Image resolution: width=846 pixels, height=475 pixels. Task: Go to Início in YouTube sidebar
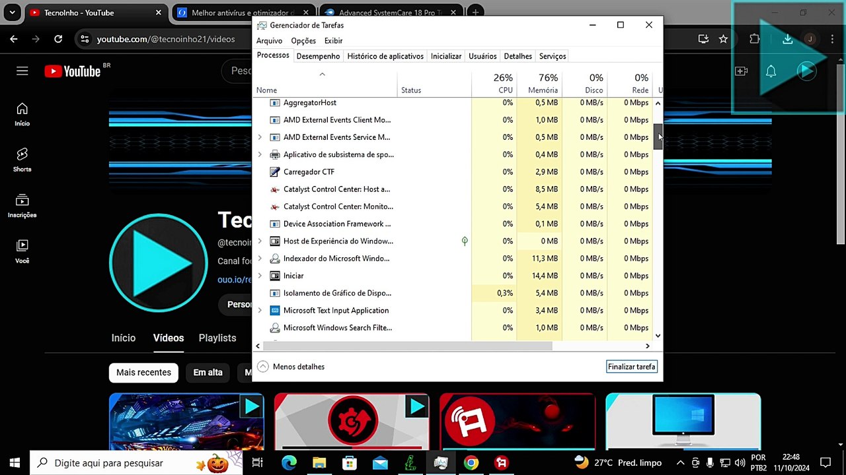coord(22,114)
